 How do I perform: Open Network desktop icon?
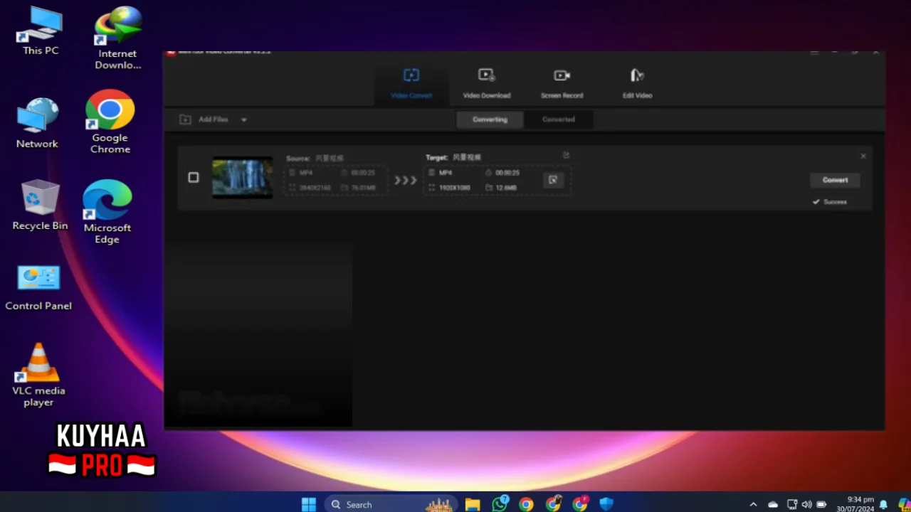pos(37,123)
